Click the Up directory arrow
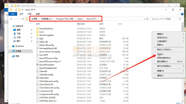This screenshot has height=104, width=186. click(x=23, y=19)
